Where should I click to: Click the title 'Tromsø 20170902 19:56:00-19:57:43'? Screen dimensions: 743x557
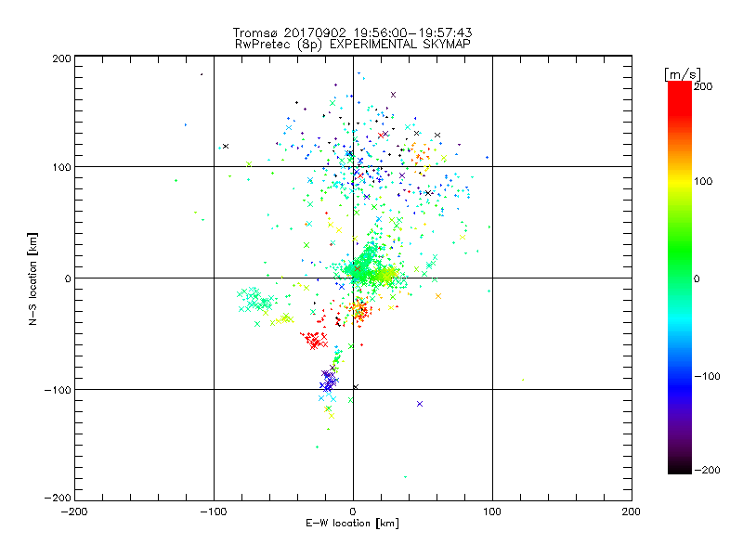point(352,32)
